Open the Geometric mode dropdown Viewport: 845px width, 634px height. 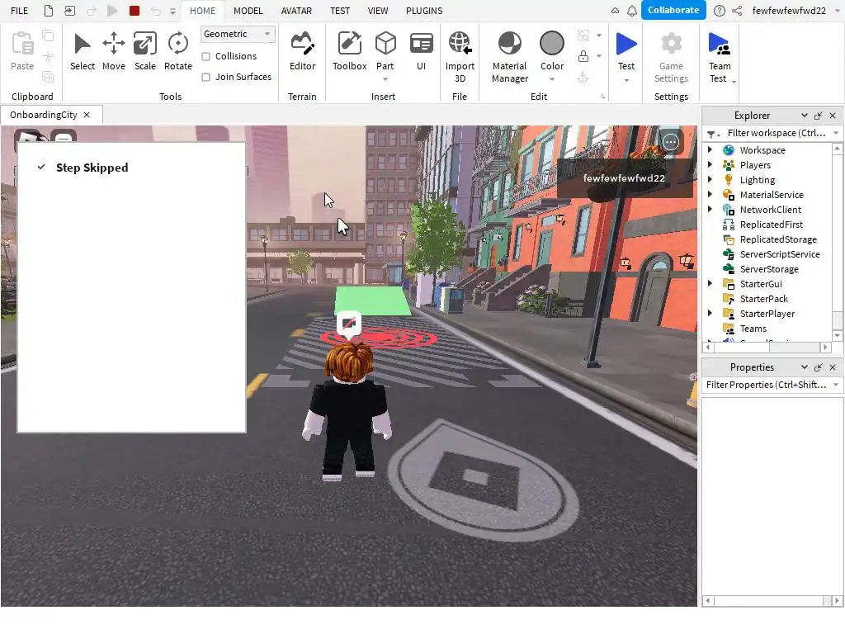click(238, 34)
